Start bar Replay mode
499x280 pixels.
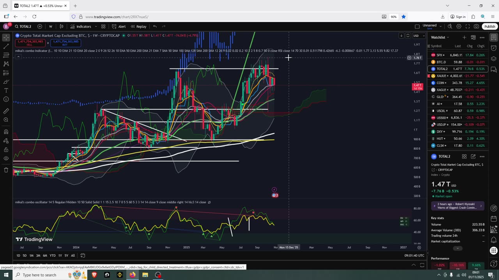138,26
